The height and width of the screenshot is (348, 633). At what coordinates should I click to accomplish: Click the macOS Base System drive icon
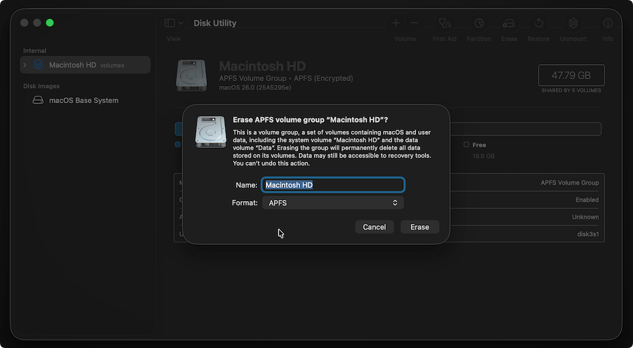pyautogui.click(x=38, y=100)
